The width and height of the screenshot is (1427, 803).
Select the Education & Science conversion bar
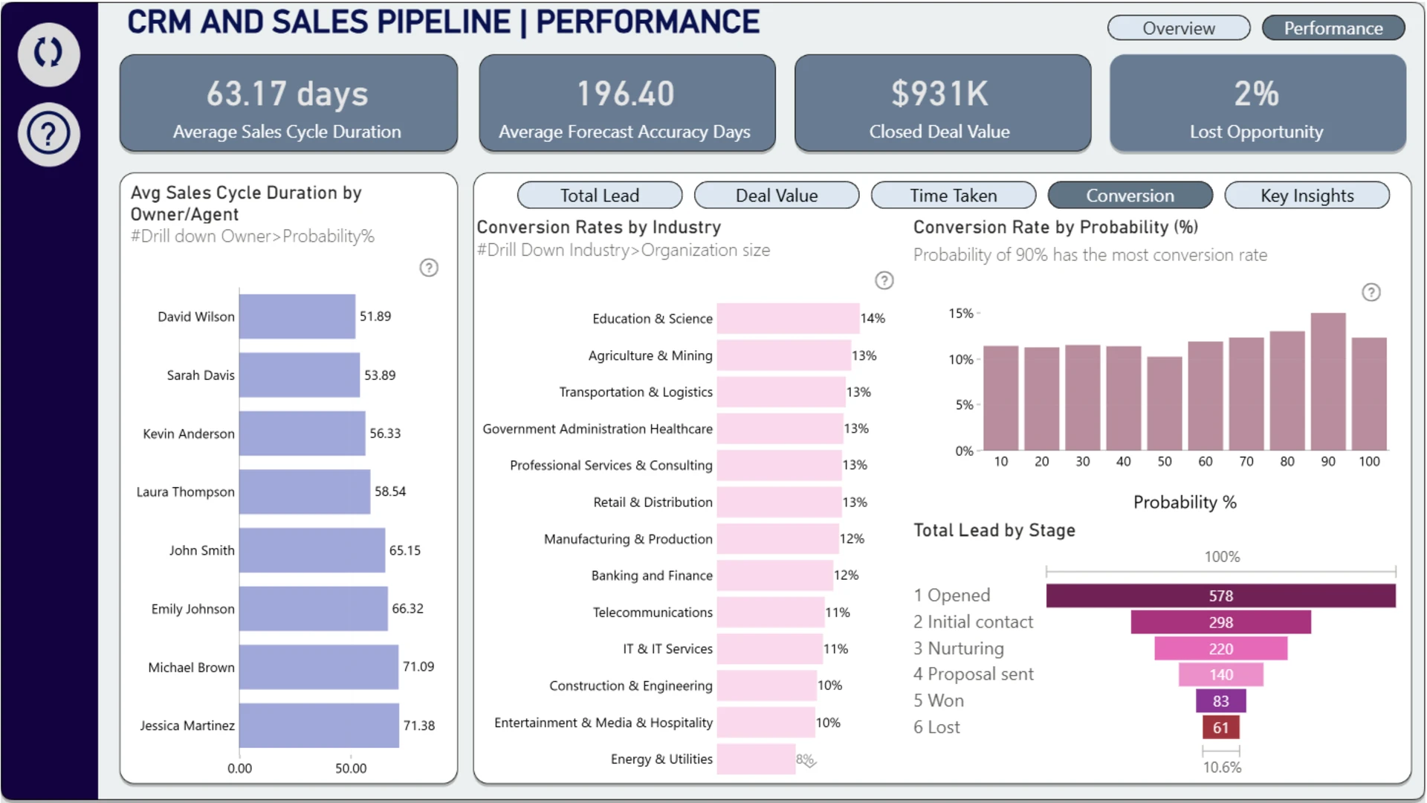(788, 318)
